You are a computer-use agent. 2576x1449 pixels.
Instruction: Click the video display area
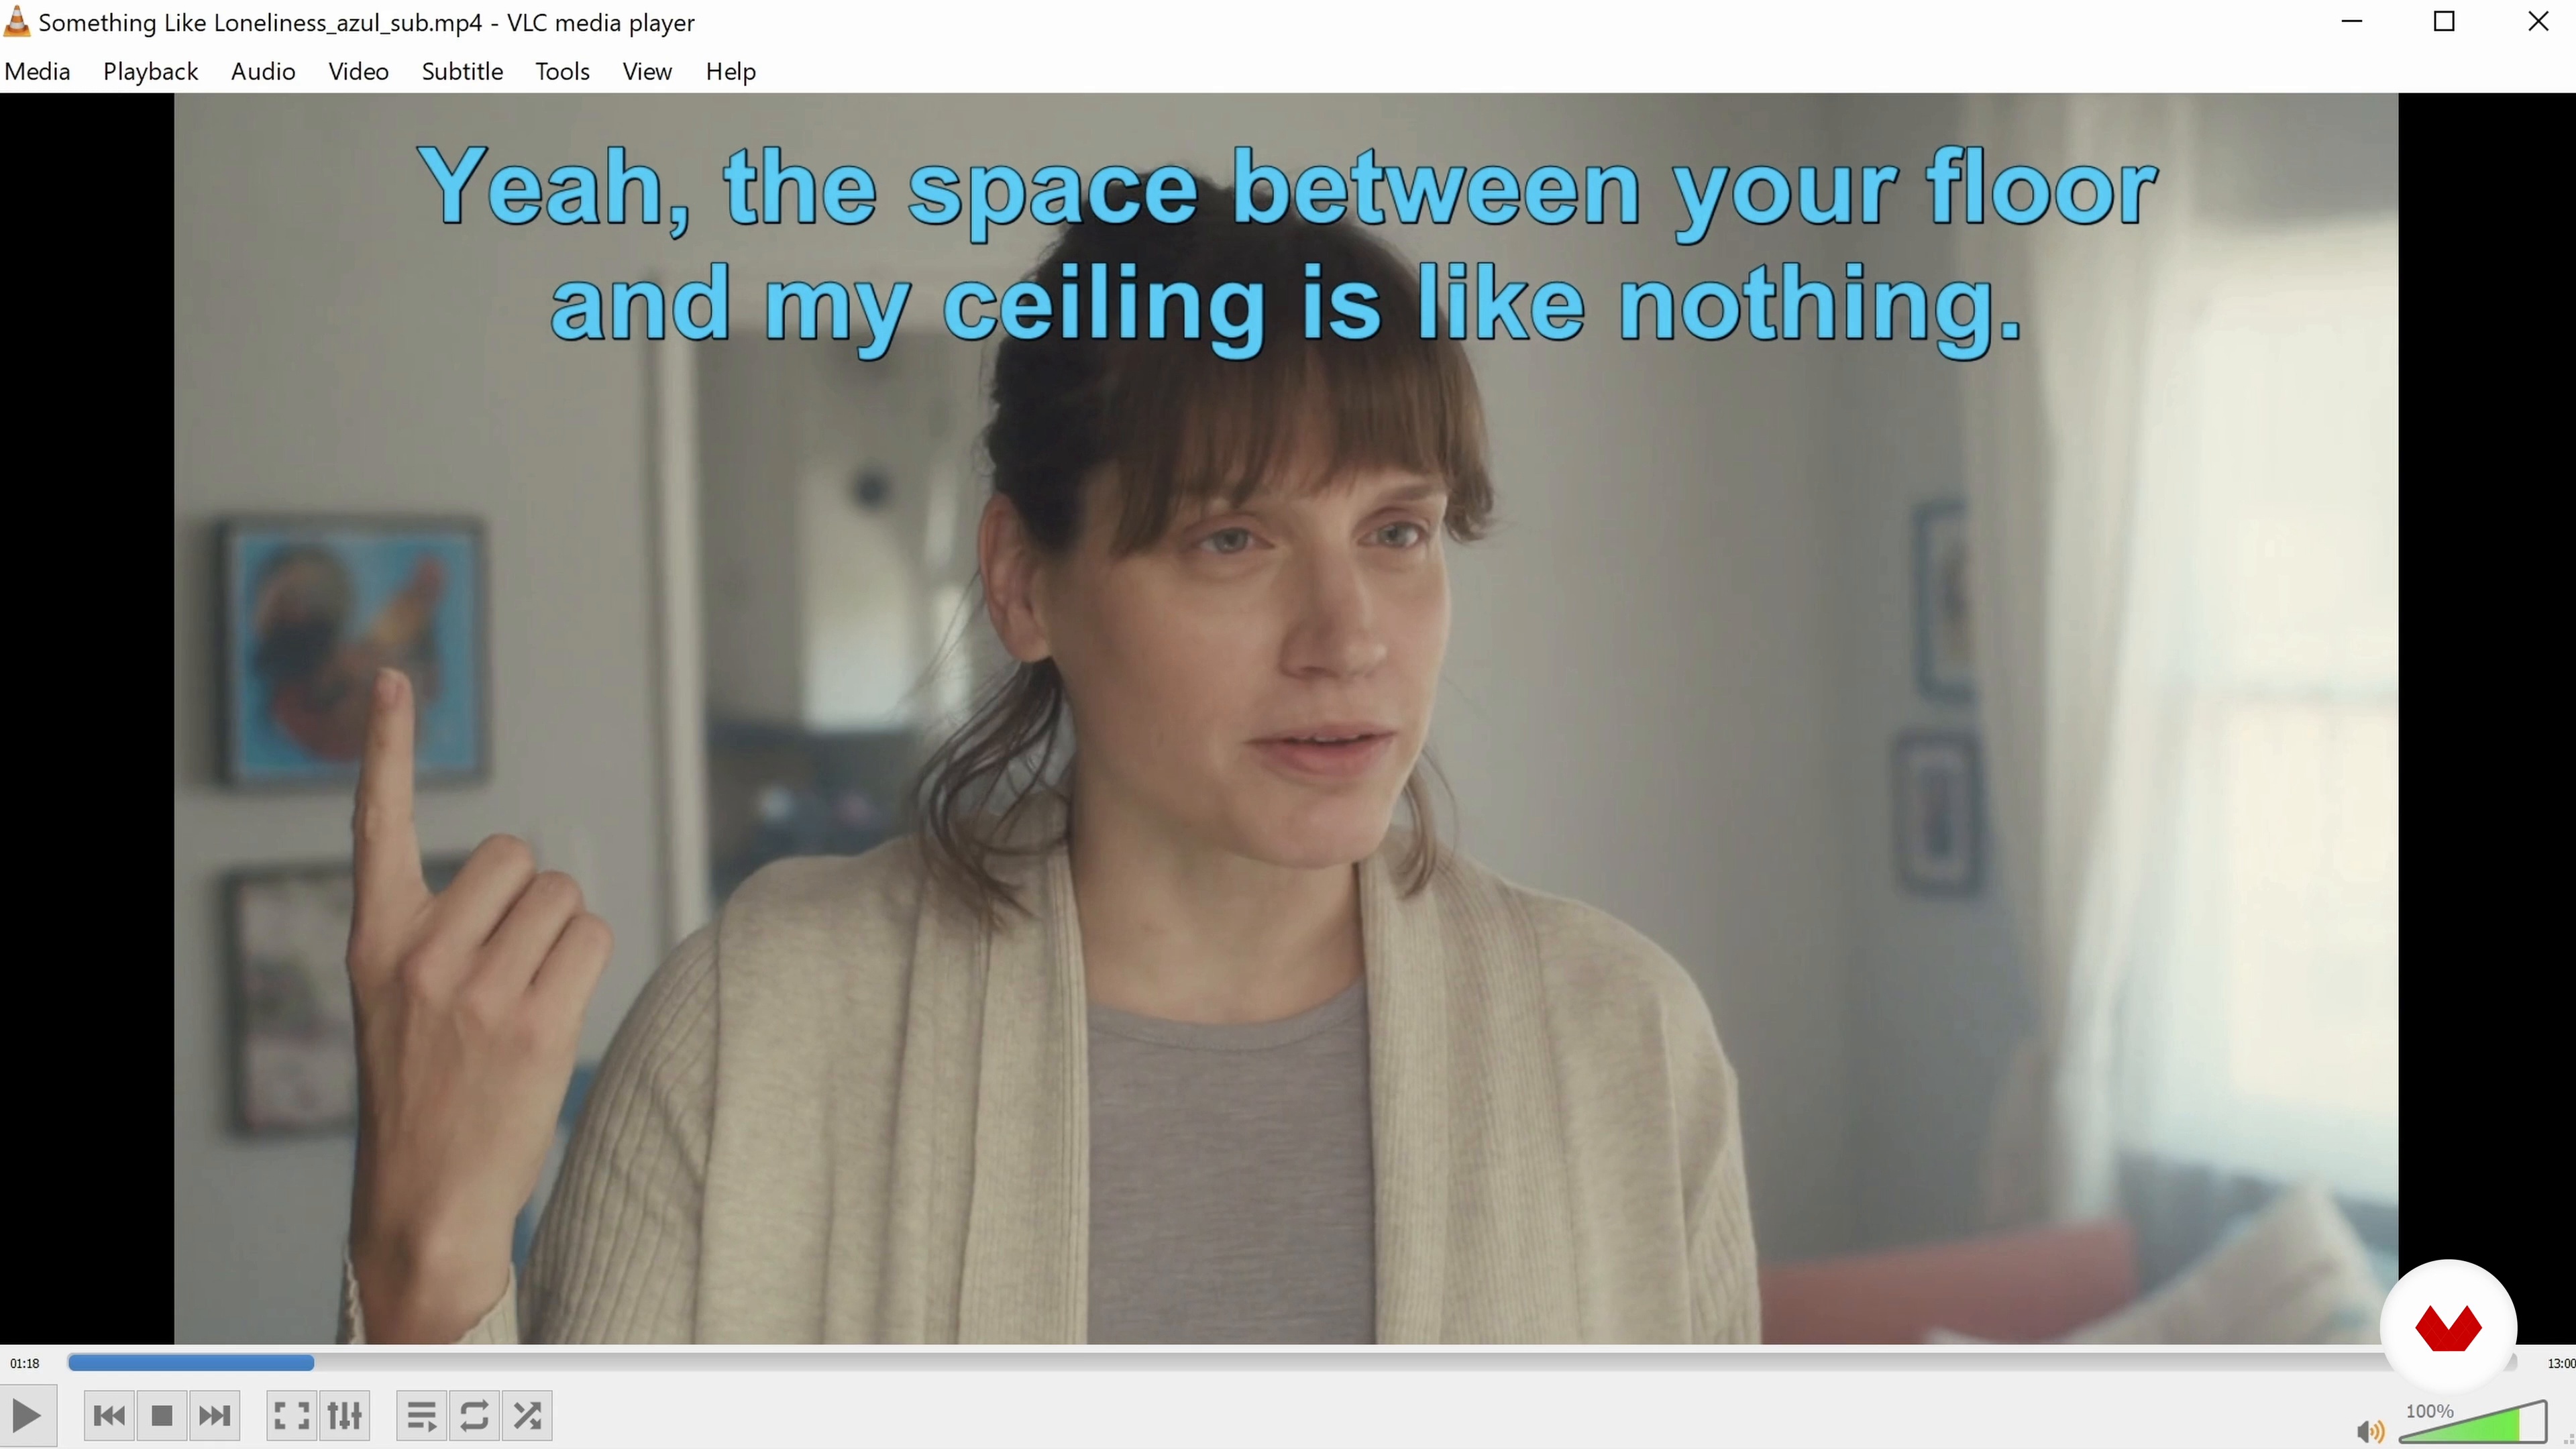coord(1286,718)
